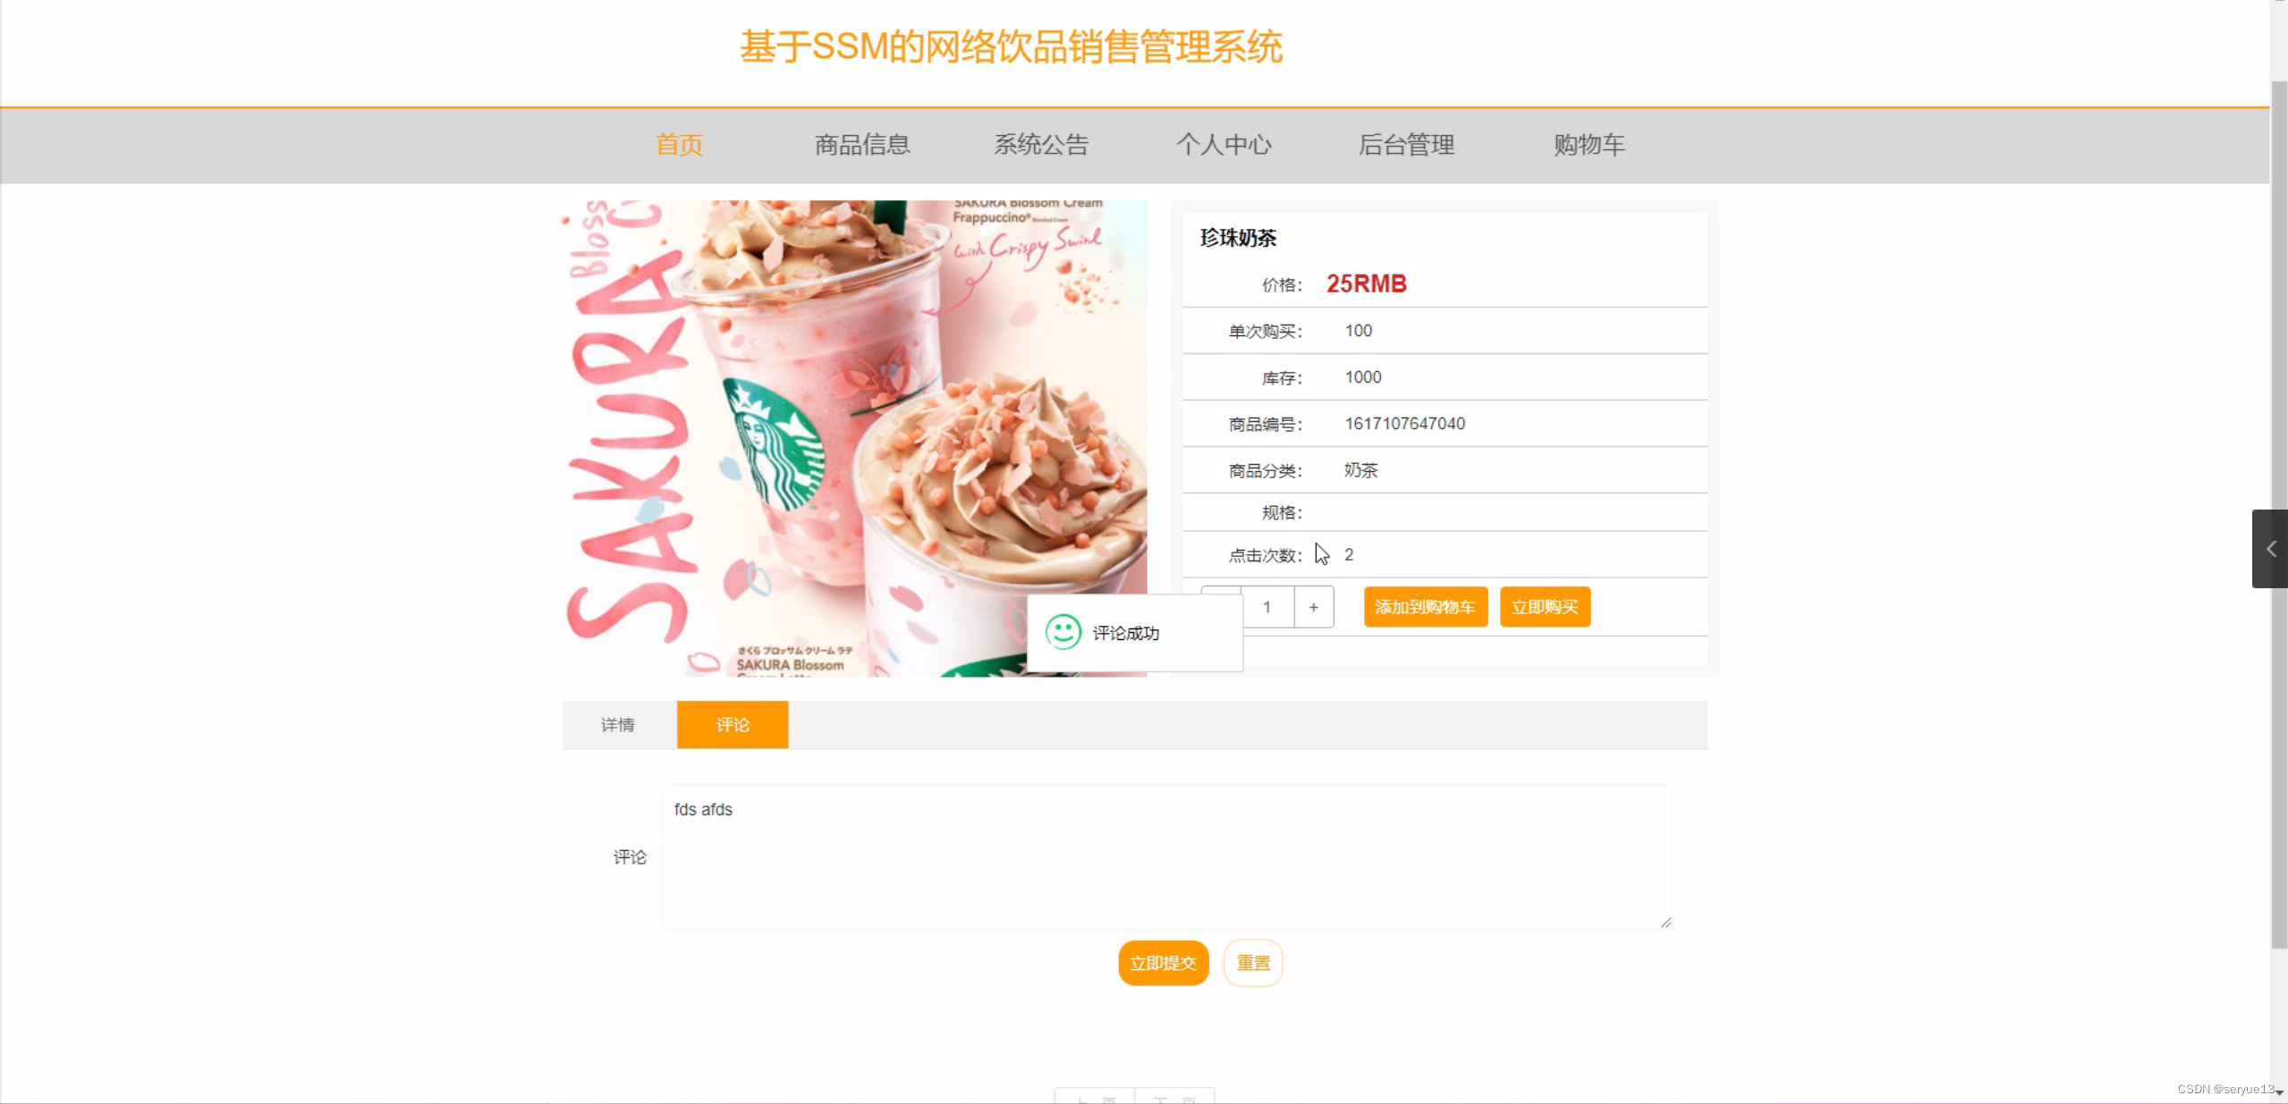Click the 添加到购物车 button
The height and width of the screenshot is (1104, 2288).
click(x=1425, y=607)
